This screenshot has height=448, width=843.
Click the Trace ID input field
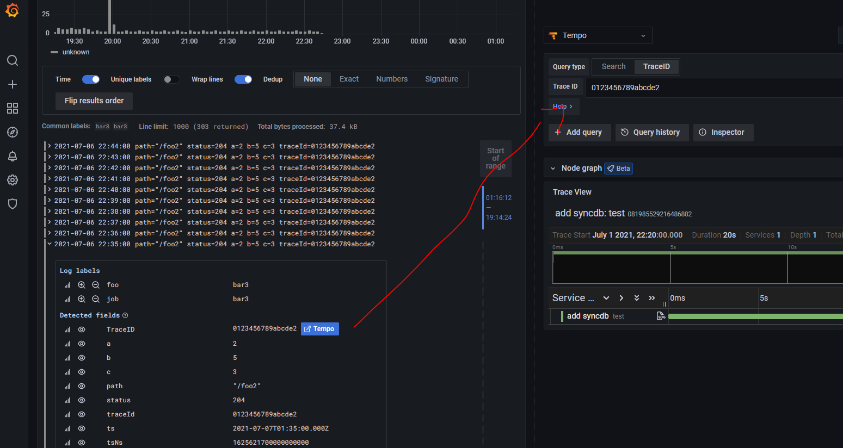click(x=714, y=88)
